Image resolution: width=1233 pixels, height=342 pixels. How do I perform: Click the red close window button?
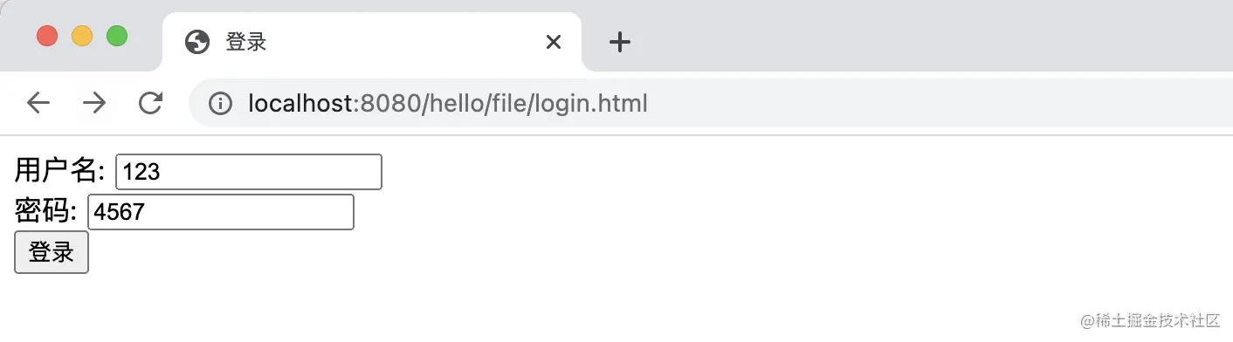47,37
